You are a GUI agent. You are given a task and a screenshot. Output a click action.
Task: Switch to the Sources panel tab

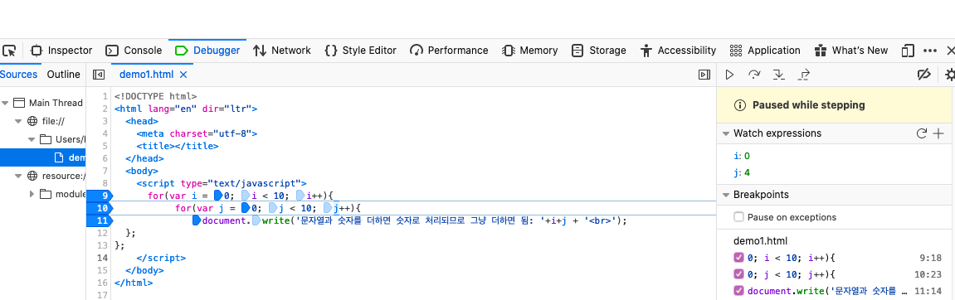click(18, 75)
